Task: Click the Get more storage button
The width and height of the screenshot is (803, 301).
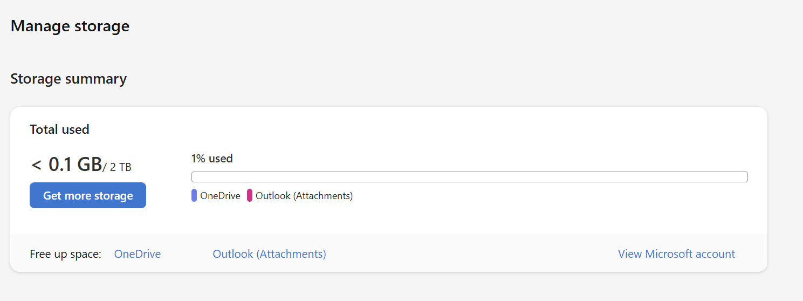Action: click(88, 195)
